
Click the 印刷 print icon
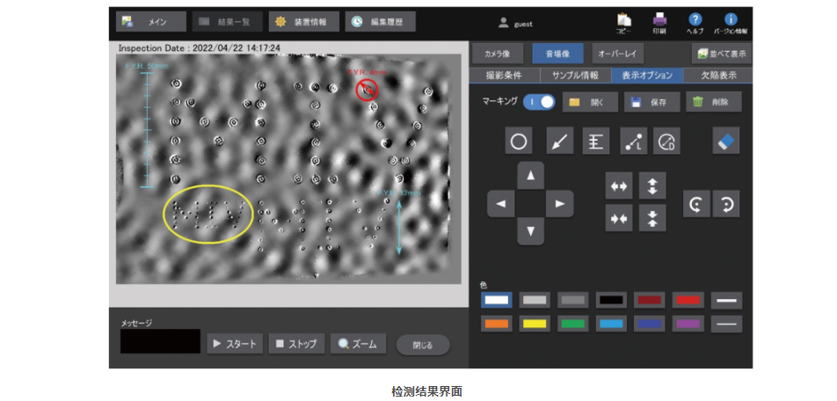659,24
